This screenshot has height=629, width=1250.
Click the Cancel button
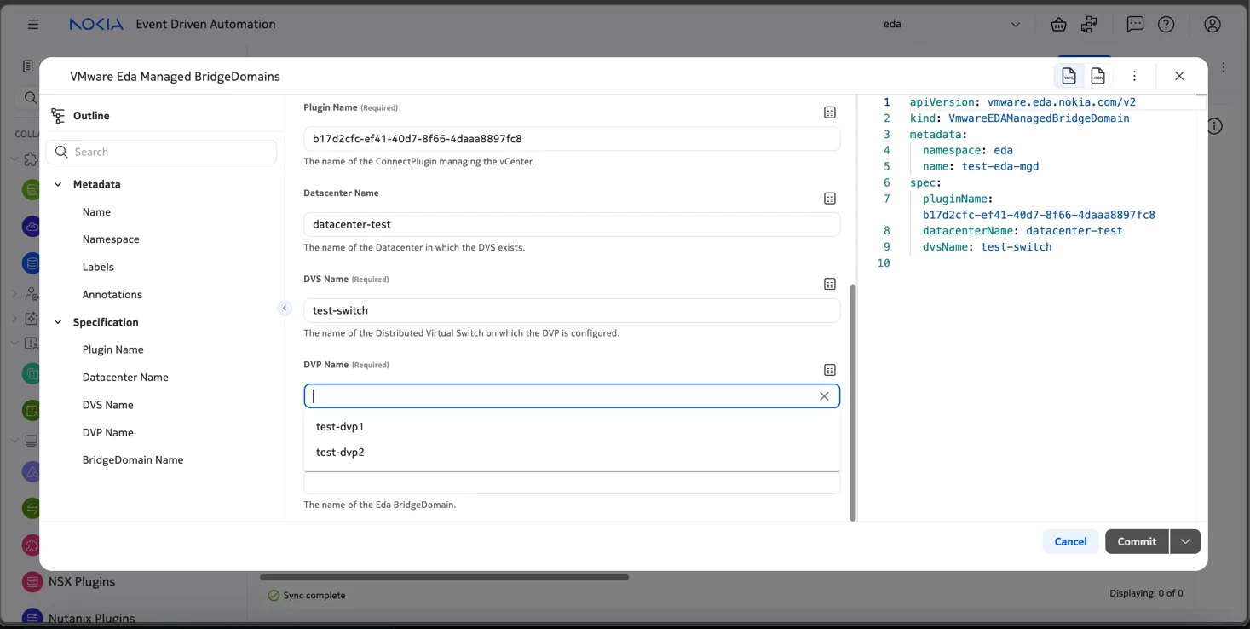pyautogui.click(x=1070, y=541)
